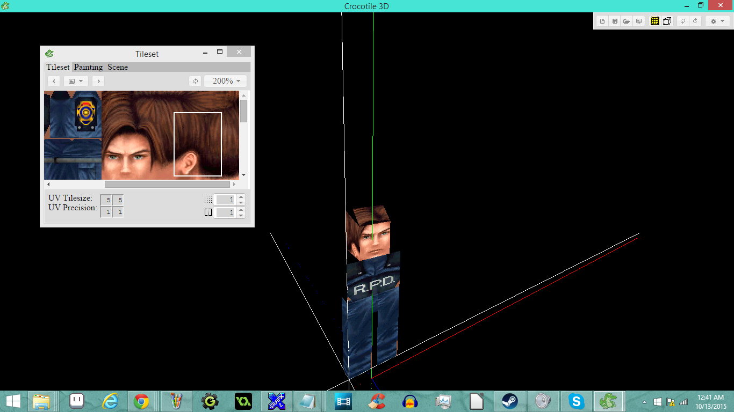
Task: Click the tileset scroll left arrow
Action: pos(48,184)
